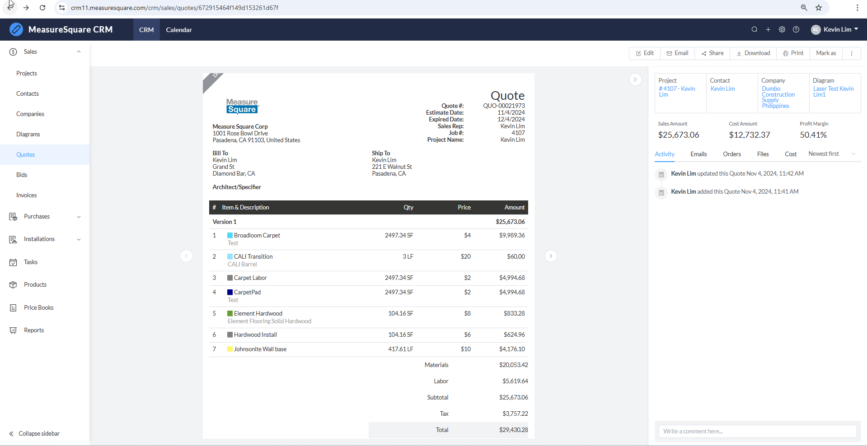Screen dimensions: 867x446
Task: Go to next quote page arrow
Action: point(551,256)
